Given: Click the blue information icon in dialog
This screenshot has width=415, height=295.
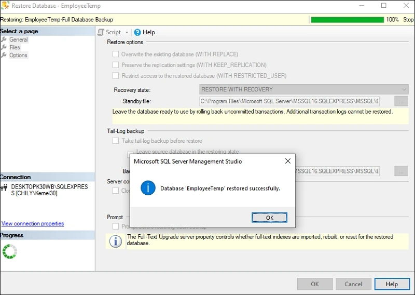Looking at the screenshot, I should pos(148,188).
